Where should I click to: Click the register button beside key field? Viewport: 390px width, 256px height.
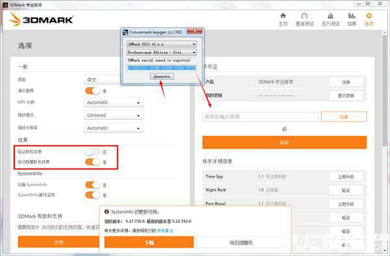tap(344, 117)
